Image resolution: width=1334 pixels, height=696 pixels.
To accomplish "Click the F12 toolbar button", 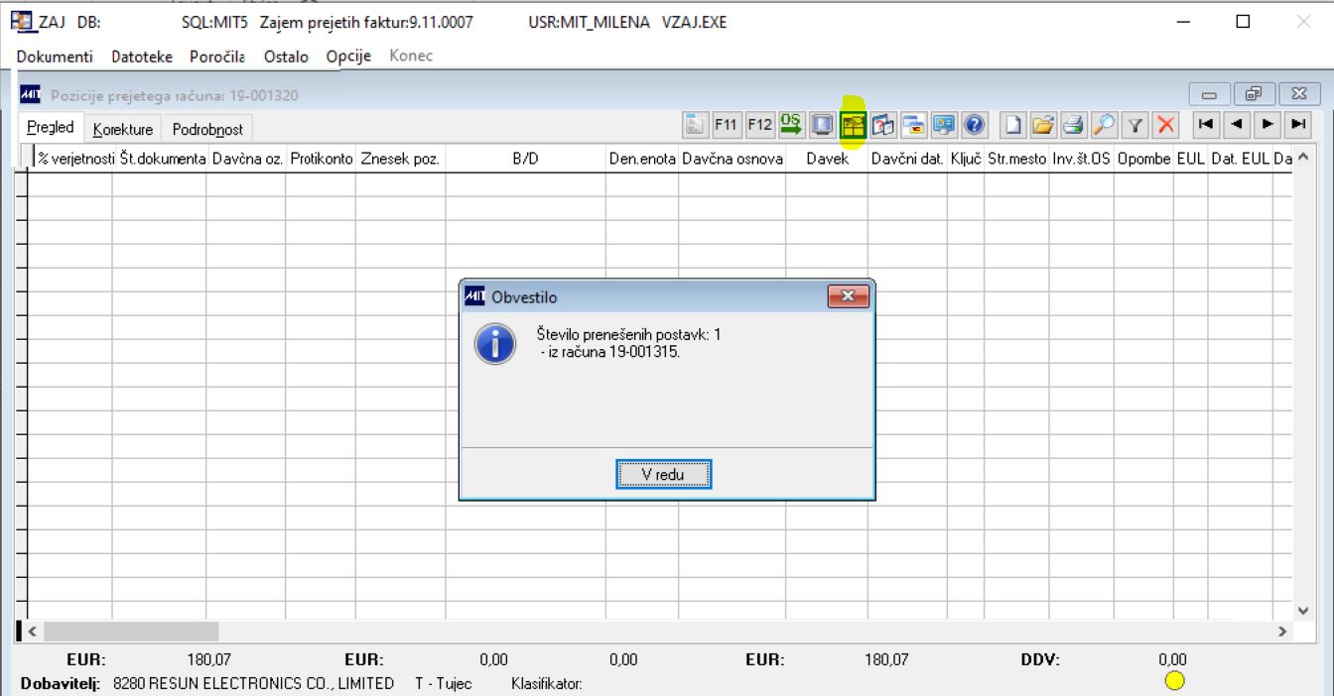I will click(x=758, y=125).
